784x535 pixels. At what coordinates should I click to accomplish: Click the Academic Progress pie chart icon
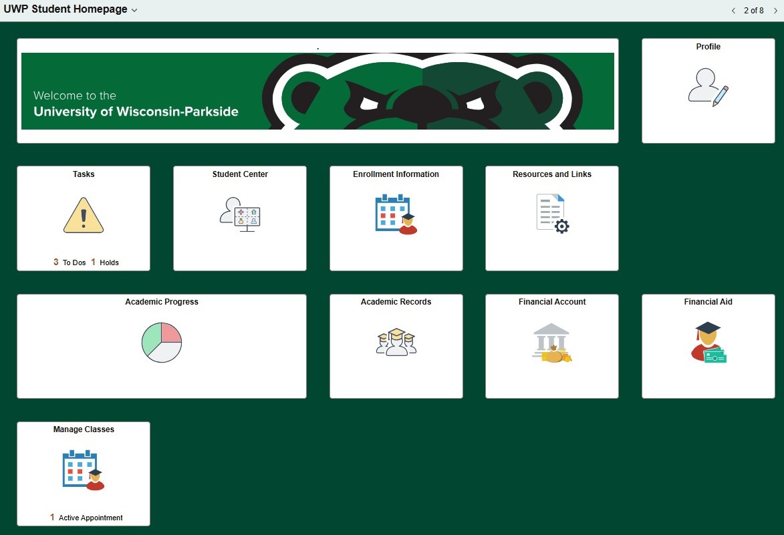coord(162,342)
